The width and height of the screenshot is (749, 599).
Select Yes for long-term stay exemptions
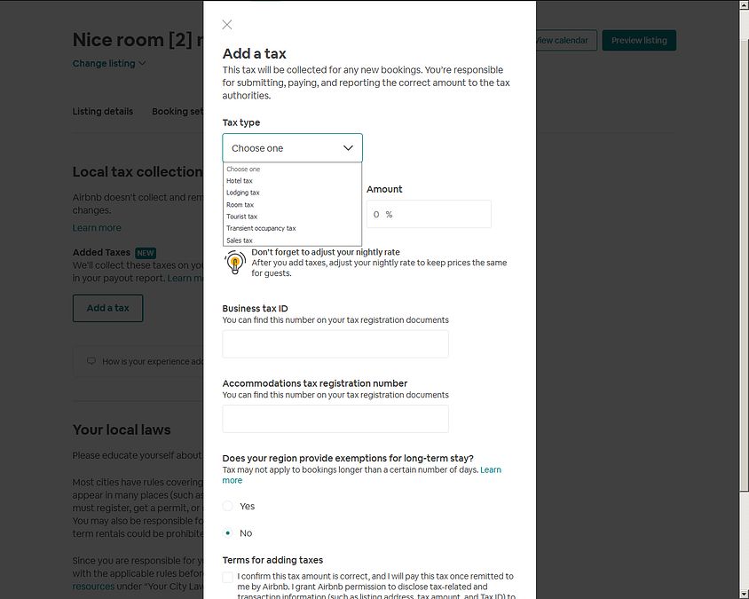(228, 506)
